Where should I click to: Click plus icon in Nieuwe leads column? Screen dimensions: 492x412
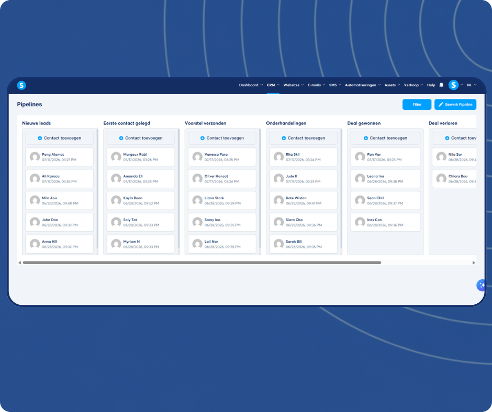pyautogui.click(x=40, y=138)
